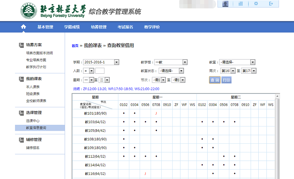
Task: Click the 打印 print button
Action: click(x=226, y=80)
